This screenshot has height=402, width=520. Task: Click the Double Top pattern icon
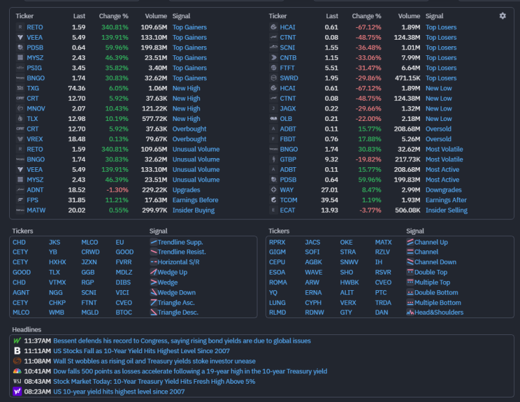point(410,272)
